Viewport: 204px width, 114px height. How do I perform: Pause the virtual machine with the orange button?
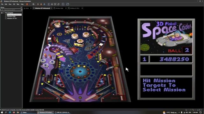click(x=27, y=4)
